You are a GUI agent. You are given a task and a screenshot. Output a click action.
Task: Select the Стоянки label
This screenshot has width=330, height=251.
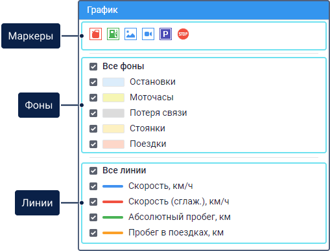(x=147, y=128)
